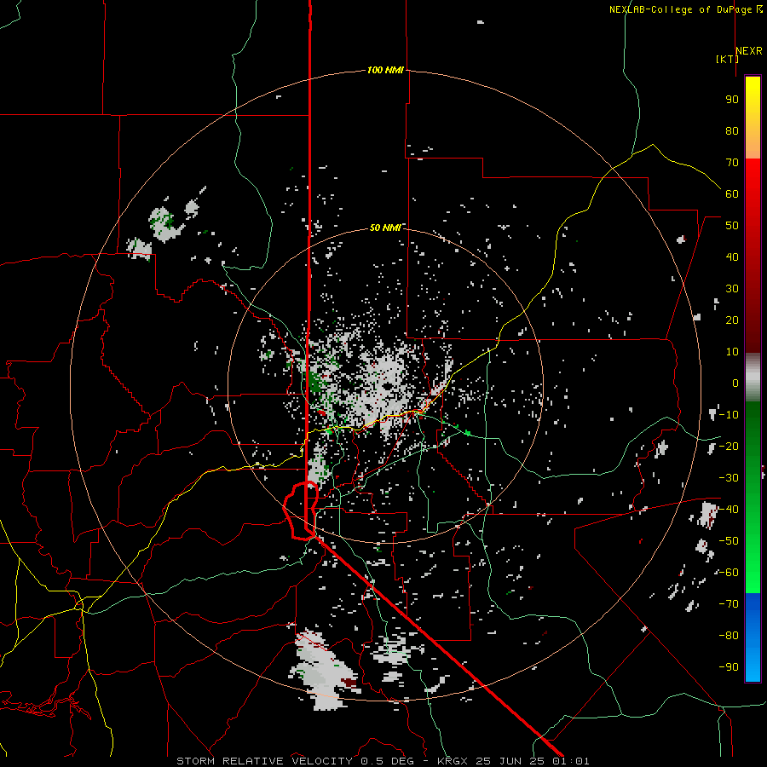This screenshot has height=767, width=767.
Task: Click the 50 value on the velocity scale
Action: [732, 226]
